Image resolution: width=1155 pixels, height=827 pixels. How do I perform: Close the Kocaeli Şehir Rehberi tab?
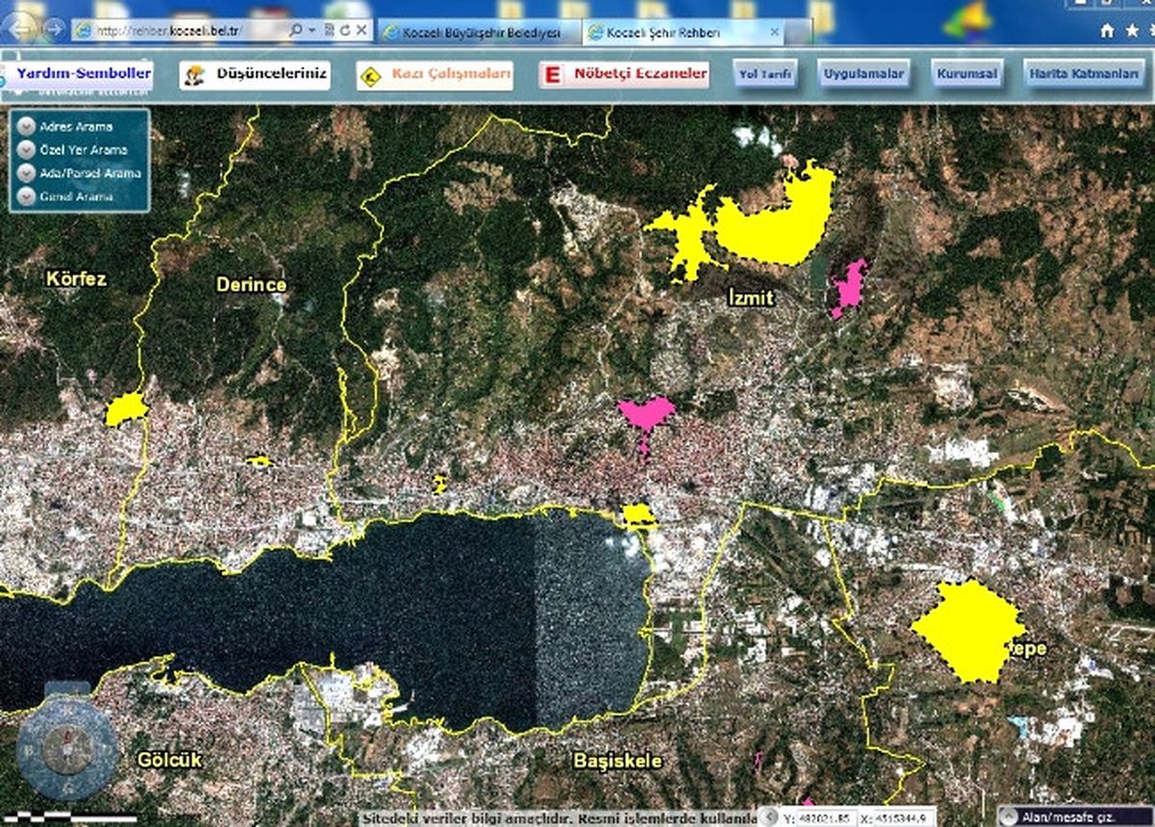[774, 32]
